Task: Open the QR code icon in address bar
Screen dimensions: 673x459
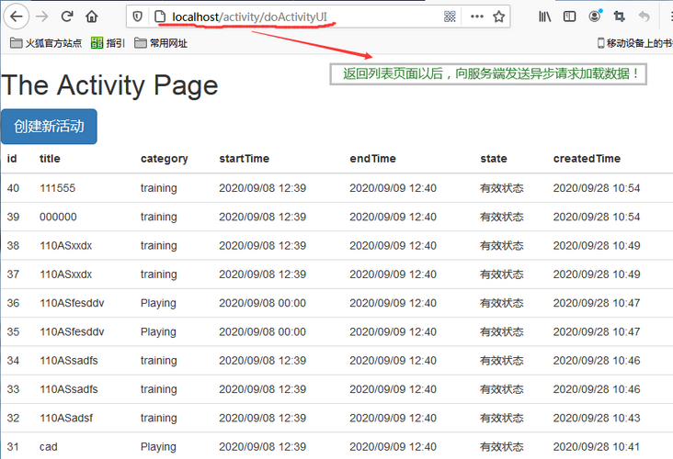Action: tap(450, 17)
